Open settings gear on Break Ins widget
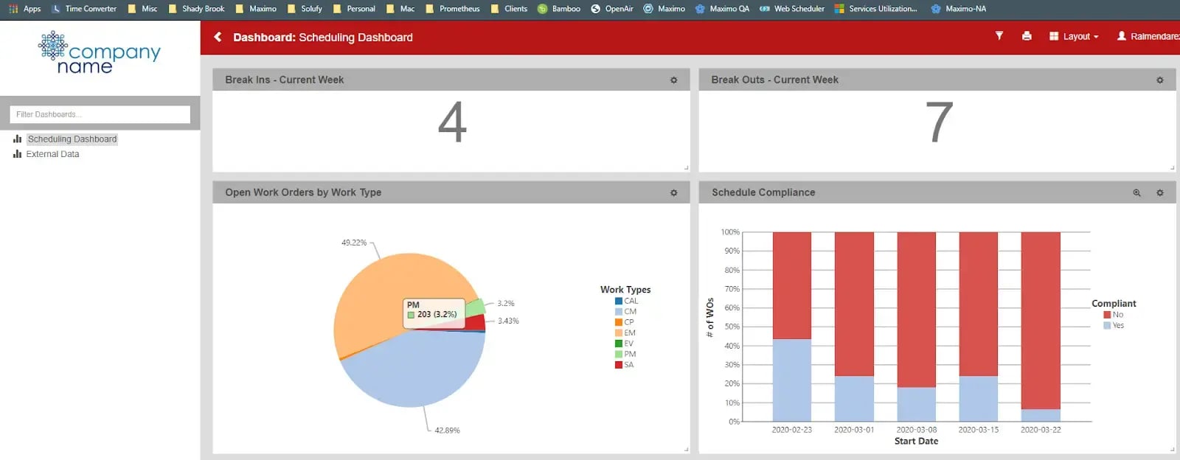 [673, 80]
